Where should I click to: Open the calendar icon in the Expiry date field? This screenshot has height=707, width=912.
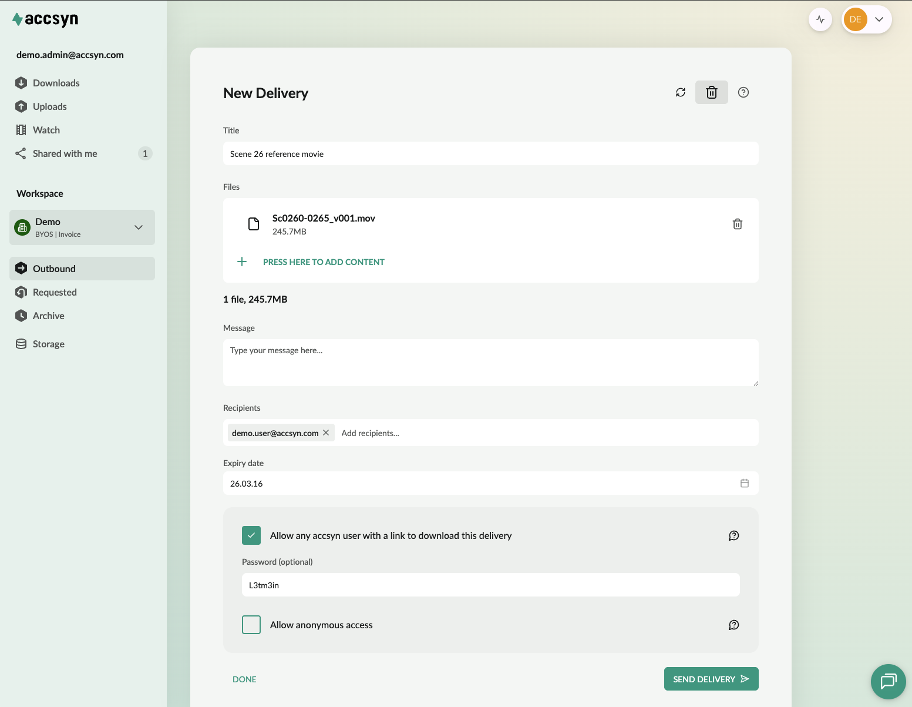pyautogui.click(x=745, y=483)
